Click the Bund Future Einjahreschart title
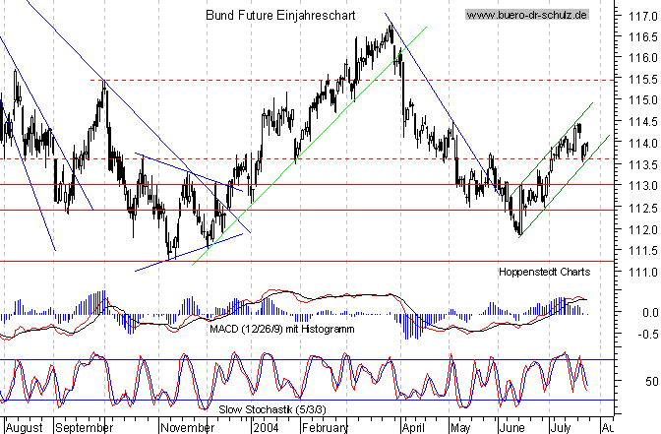Image resolution: width=661 pixels, height=434 pixels. click(280, 17)
